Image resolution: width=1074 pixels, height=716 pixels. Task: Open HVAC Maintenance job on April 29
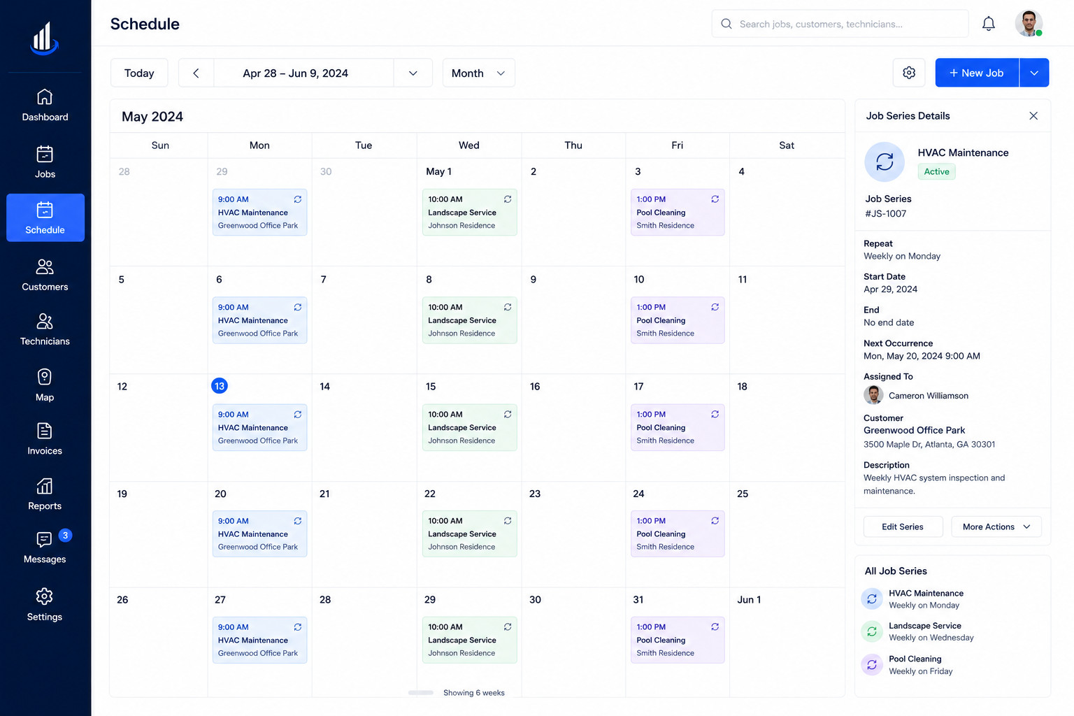coord(259,212)
